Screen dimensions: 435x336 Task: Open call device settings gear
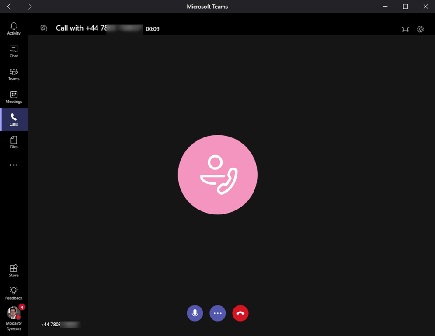(420, 29)
